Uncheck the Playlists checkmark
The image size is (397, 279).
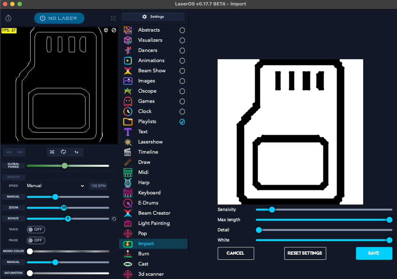(182, 122)
